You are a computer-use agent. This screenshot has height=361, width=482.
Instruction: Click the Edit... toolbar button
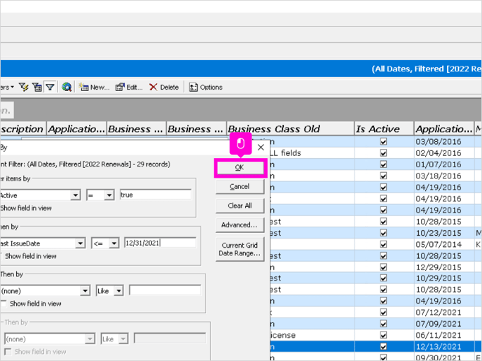(129, 87)
